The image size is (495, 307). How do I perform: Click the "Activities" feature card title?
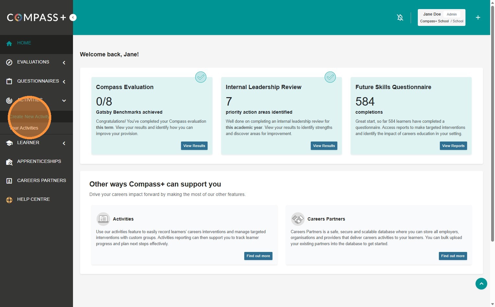123,219
